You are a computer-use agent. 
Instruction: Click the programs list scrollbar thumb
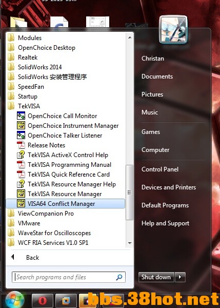[130, 192]
